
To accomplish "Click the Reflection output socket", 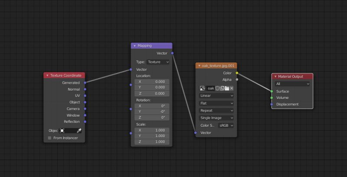I will click(x=85, y=121).
